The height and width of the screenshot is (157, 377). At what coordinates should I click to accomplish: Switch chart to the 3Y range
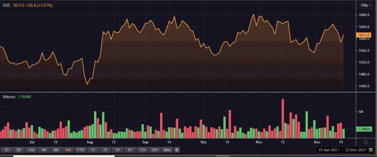point(118,150)
